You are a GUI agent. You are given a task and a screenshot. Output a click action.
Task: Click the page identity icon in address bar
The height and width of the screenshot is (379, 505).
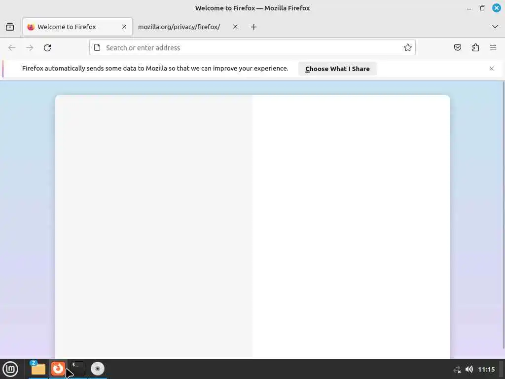click(x=97, y=48)
